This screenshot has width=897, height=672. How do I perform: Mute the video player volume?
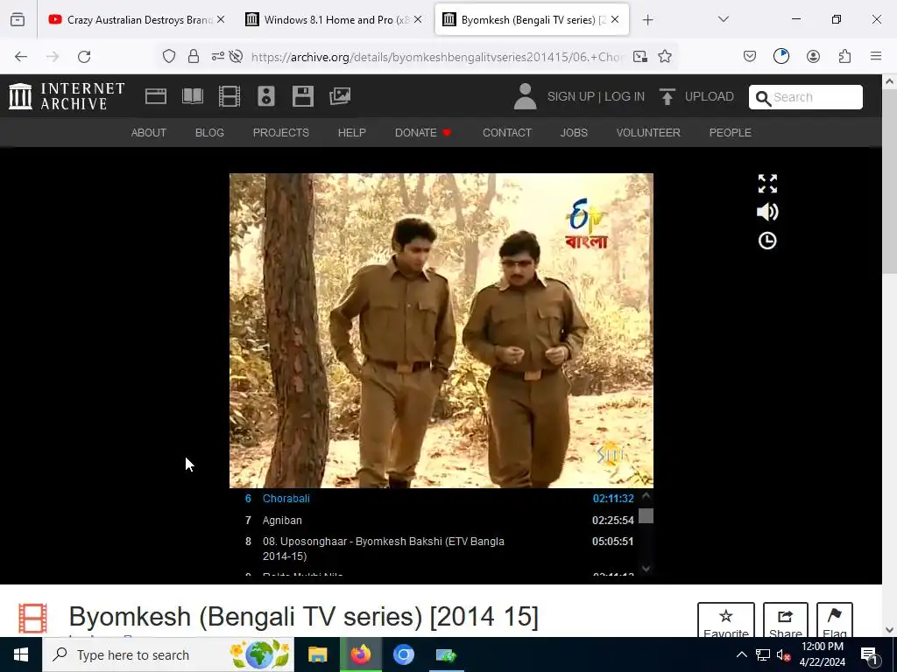767,212
